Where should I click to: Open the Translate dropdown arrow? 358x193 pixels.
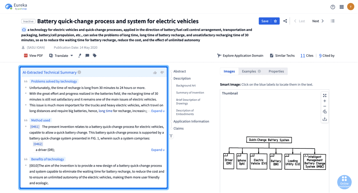(72, 56)
